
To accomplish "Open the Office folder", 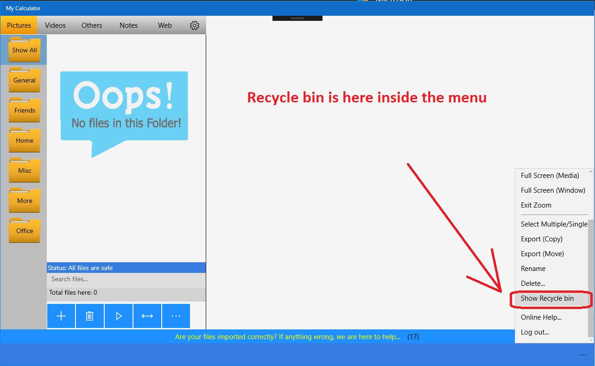I will (x=24, y=231).
